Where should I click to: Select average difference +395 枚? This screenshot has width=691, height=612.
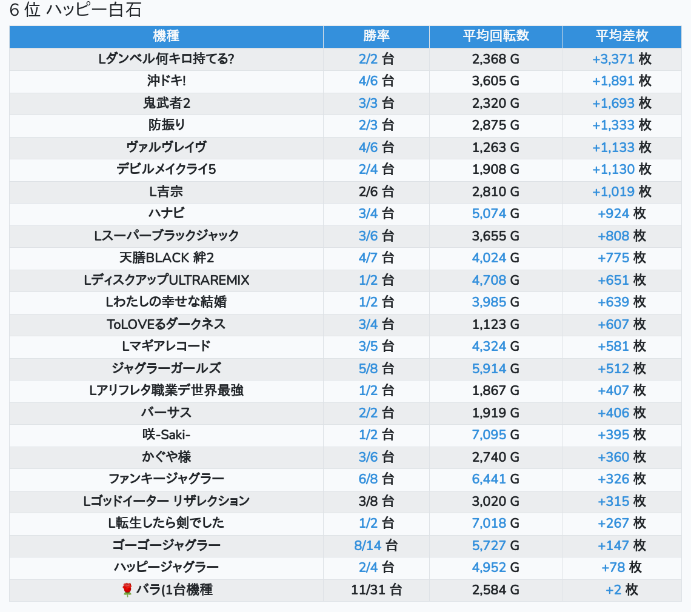622,435
